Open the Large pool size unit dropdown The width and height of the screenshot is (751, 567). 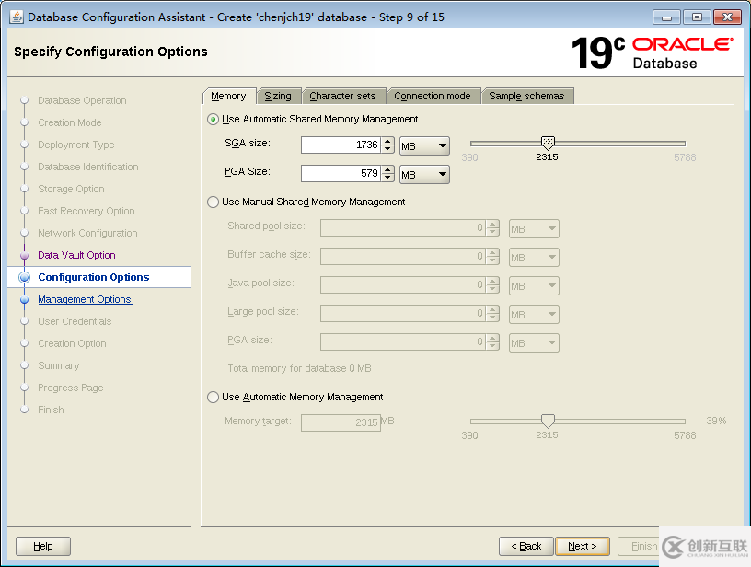coord(534,314)
